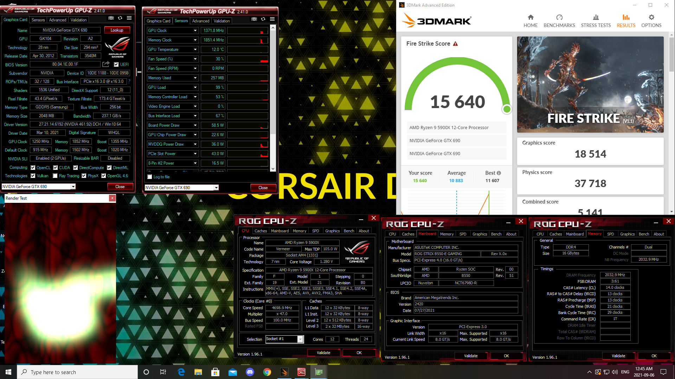Open Caches tab in CPU-Z CPU window
The height and width of the screenshot is (379, 675).
[261, 231]
